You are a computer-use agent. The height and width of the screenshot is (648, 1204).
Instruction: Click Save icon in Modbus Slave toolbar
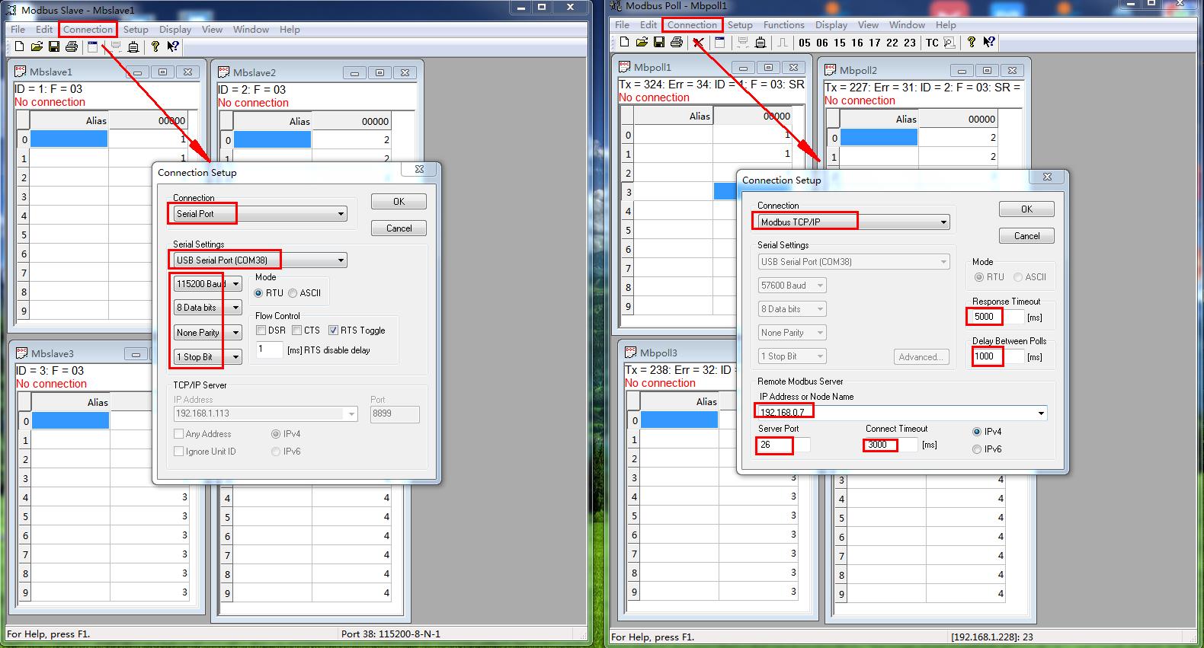[x=53, y=47]
